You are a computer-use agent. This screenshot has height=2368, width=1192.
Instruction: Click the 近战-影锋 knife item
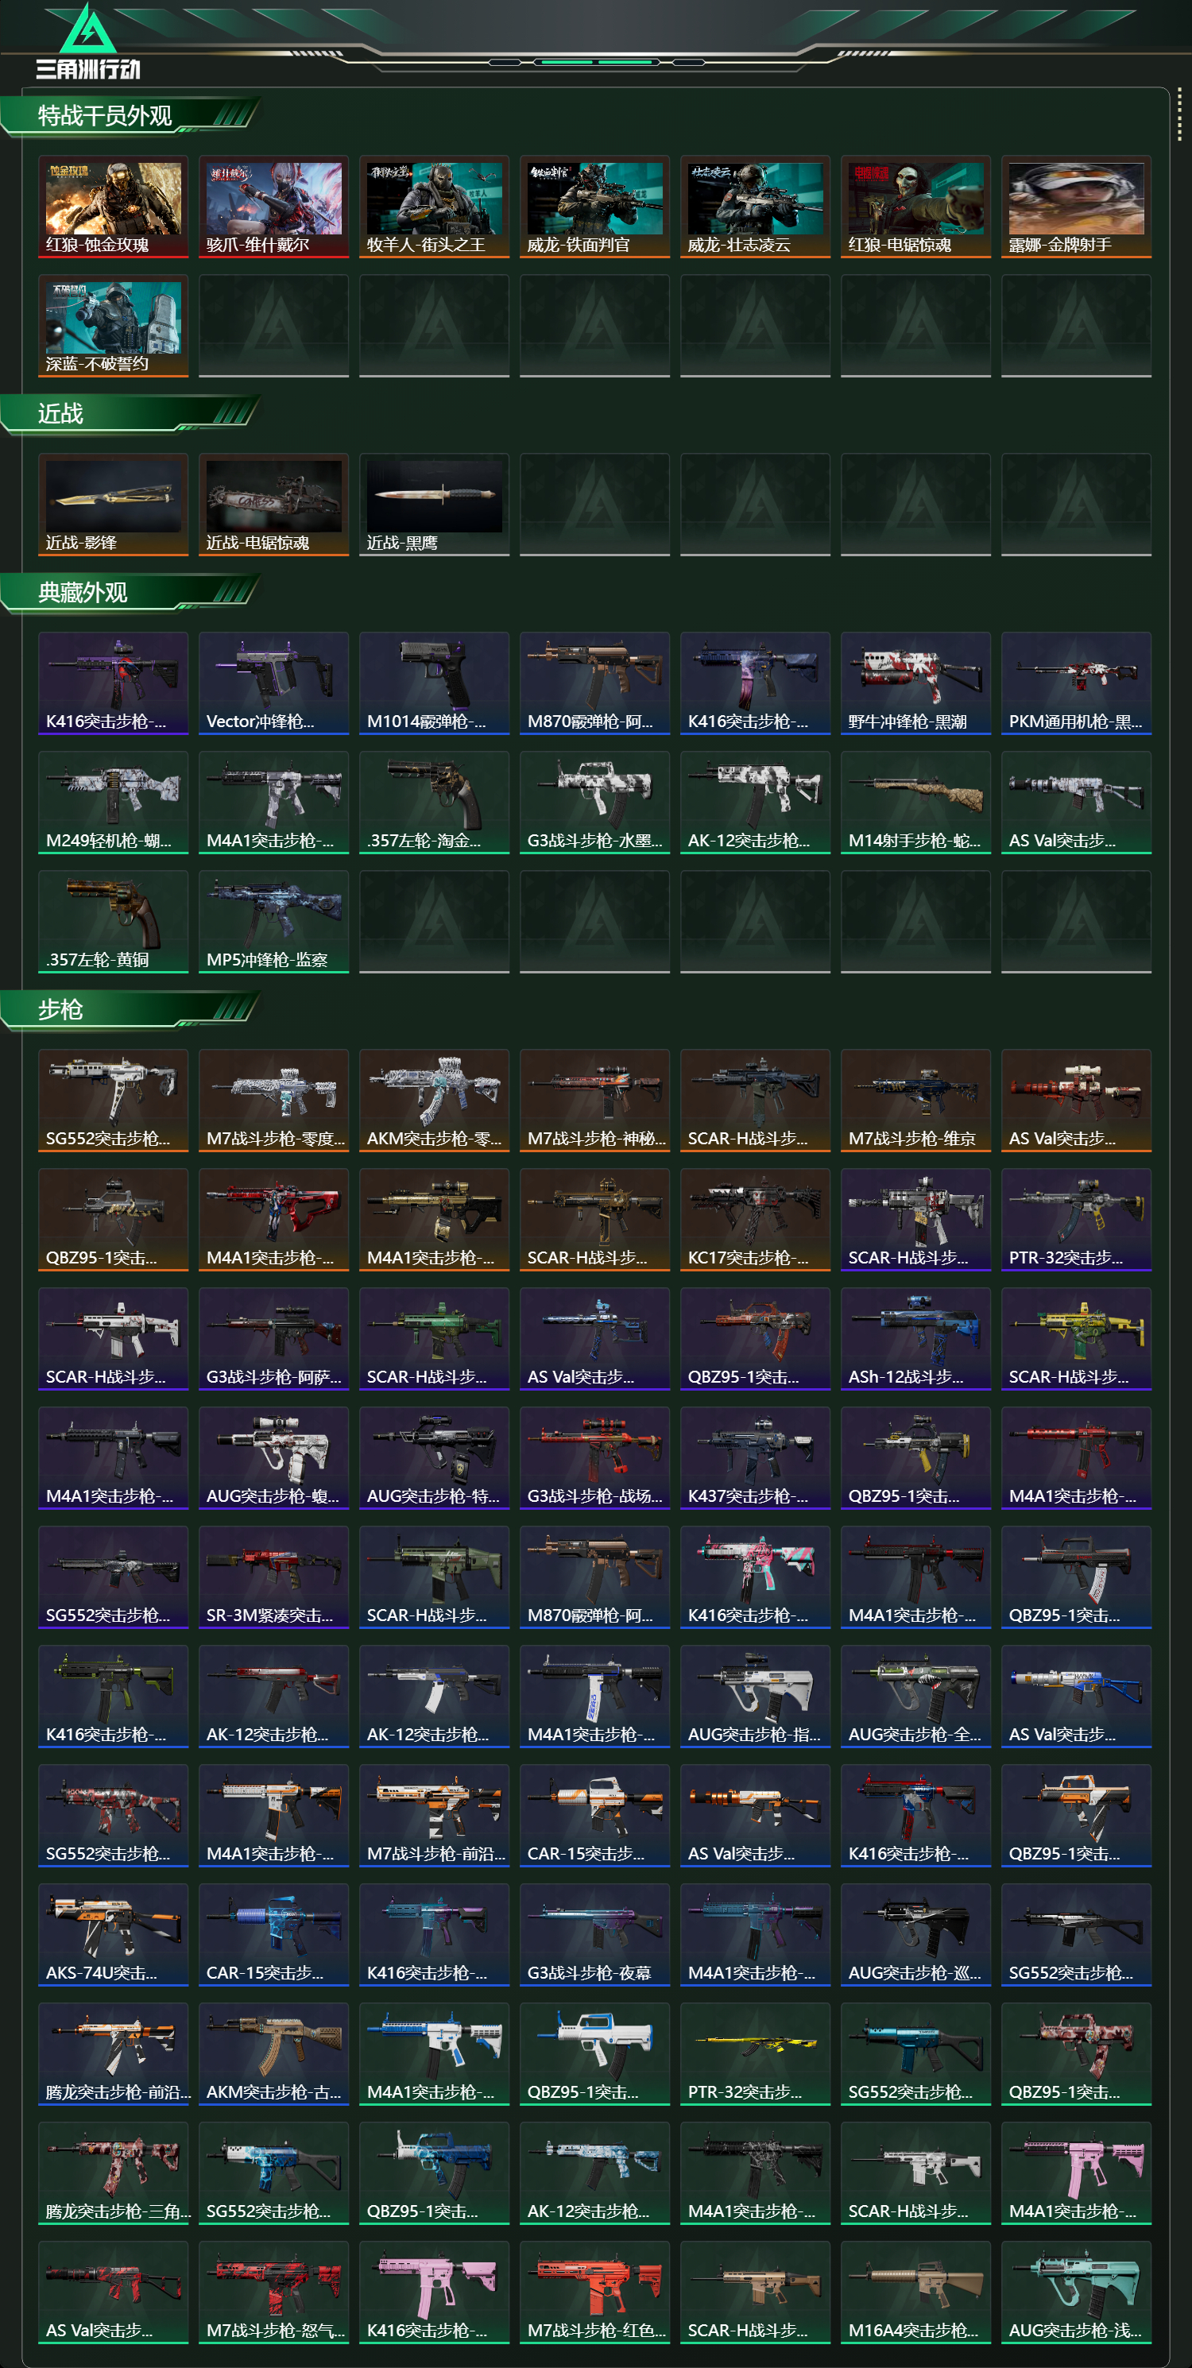113,505
